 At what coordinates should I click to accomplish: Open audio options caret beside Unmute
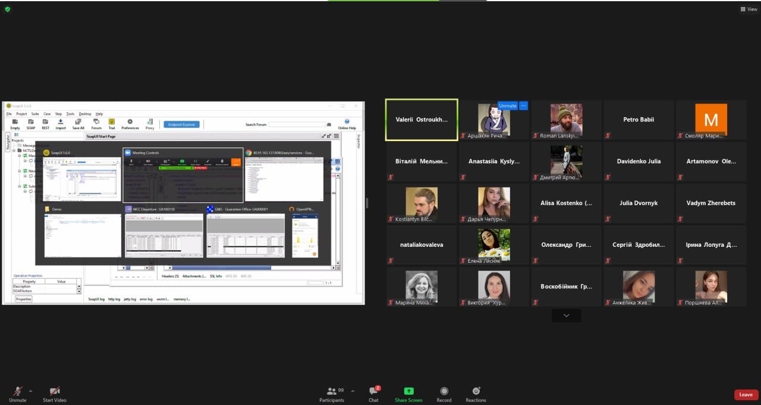[x=31, y=391]
